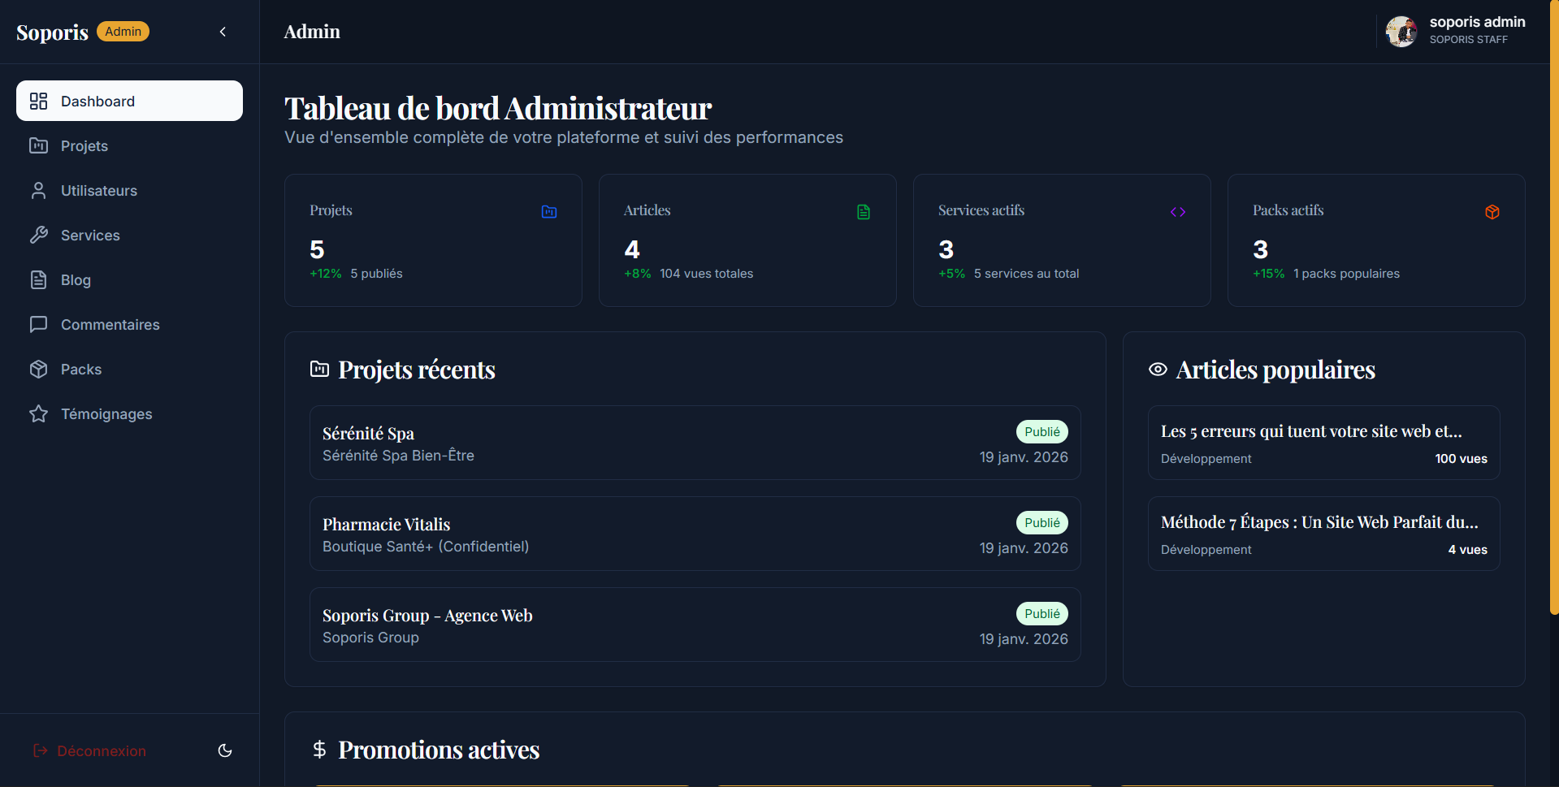This screenshot has width=1559, height=787.
Task: Click the purple code icon on Services actifs
Action: click(1178, 212)
